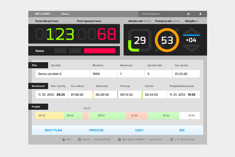Click the green current takt gauge

139,40
